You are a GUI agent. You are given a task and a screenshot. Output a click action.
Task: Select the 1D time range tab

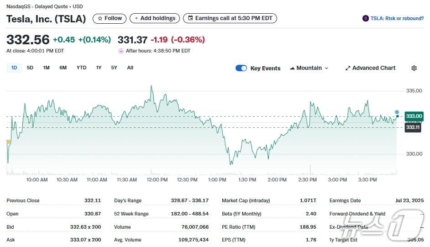(x=14, y=68)
